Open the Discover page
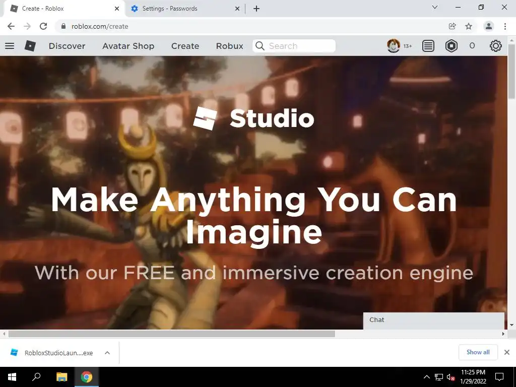Screen dimensions: 516x387 67,46
